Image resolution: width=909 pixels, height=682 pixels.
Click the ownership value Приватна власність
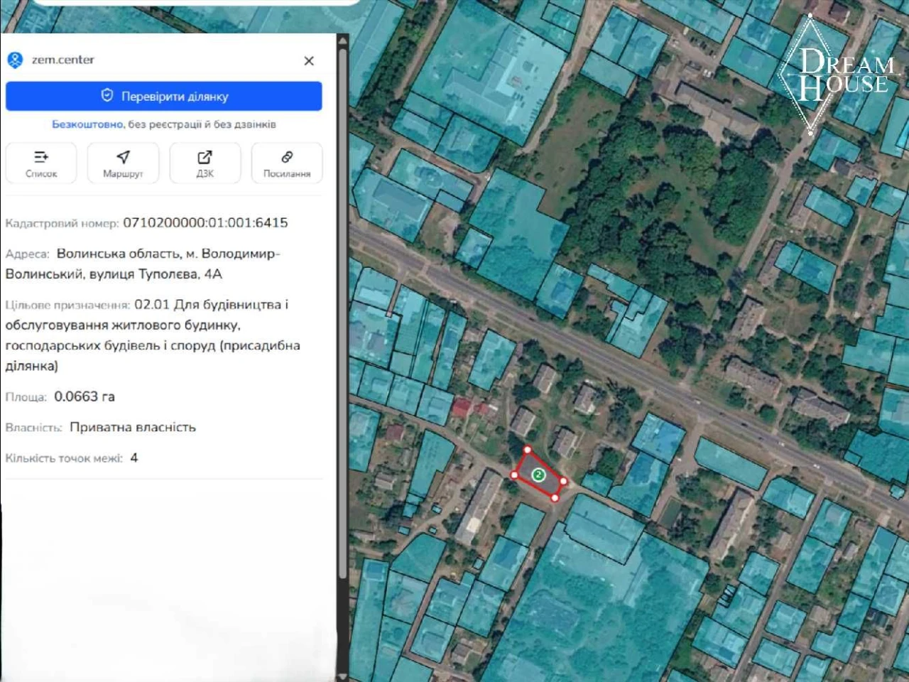[x=133, y=427]
